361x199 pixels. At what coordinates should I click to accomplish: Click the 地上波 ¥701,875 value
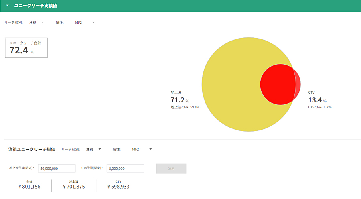click(74, 187)
